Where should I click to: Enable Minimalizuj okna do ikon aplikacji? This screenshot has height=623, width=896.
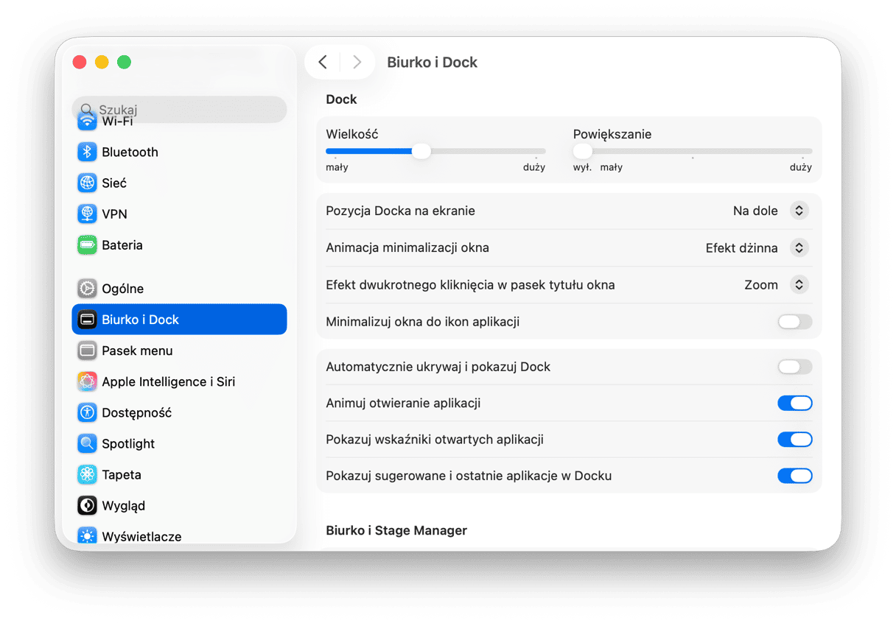(x=794, y=322)
